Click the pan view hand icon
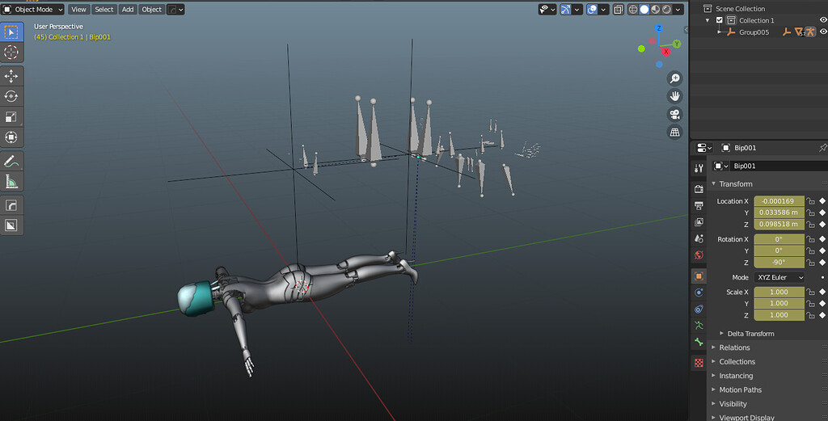Viewport: 828px width, 421px height. (x=675, y=96)
